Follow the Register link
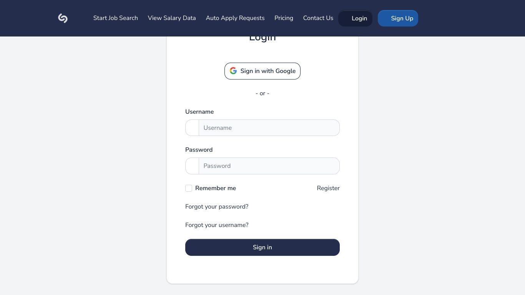The width and height of the screenshot is (525, 295). [328, 188]
